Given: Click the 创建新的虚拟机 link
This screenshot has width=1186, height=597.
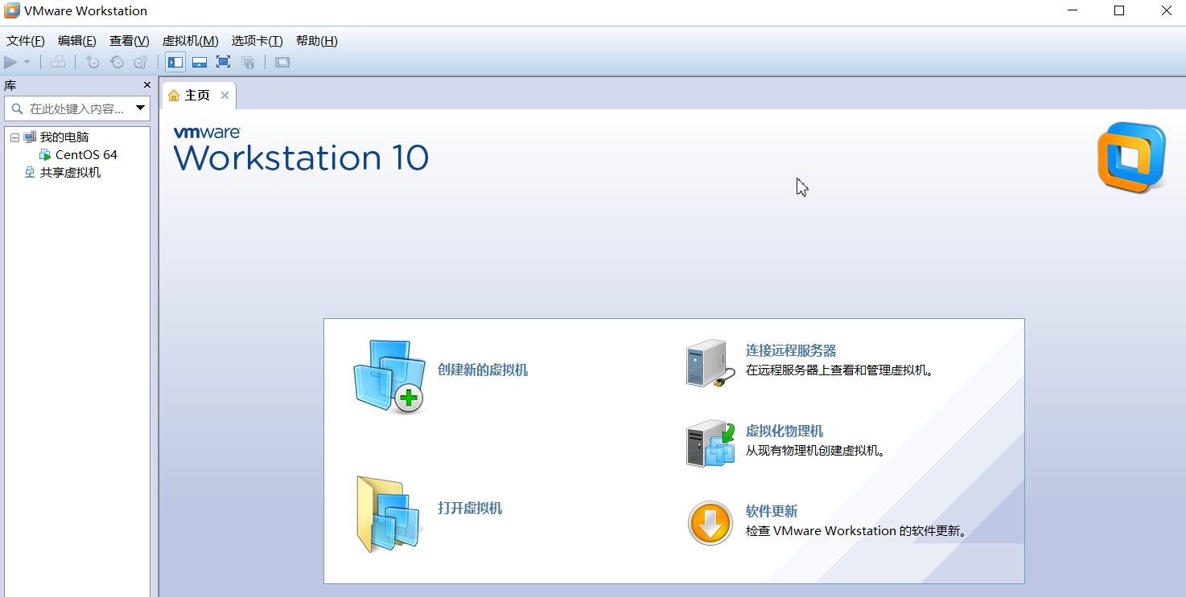Looking at the screenshot, I should coord(483,370).
